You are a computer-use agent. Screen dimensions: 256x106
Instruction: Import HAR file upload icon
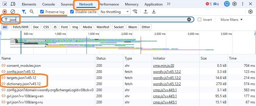coord(146,12)
